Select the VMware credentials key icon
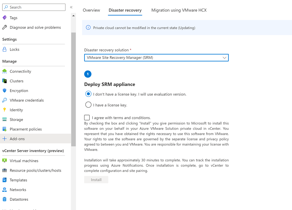This screenshot has width=292, height=210. pyautogui.click(x=4, y=100)
